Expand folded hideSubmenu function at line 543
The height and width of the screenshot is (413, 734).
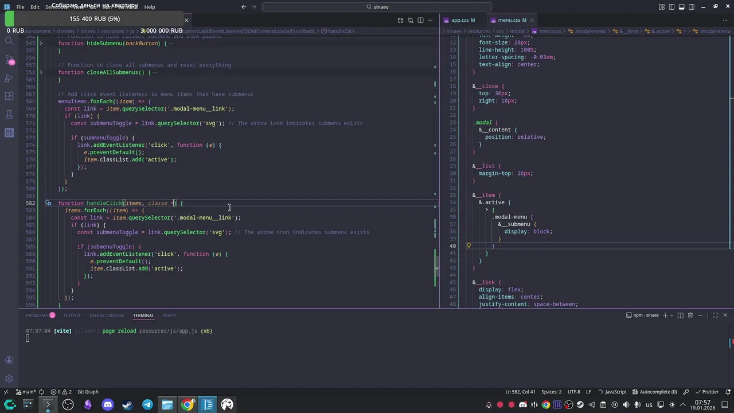(40, 44)
